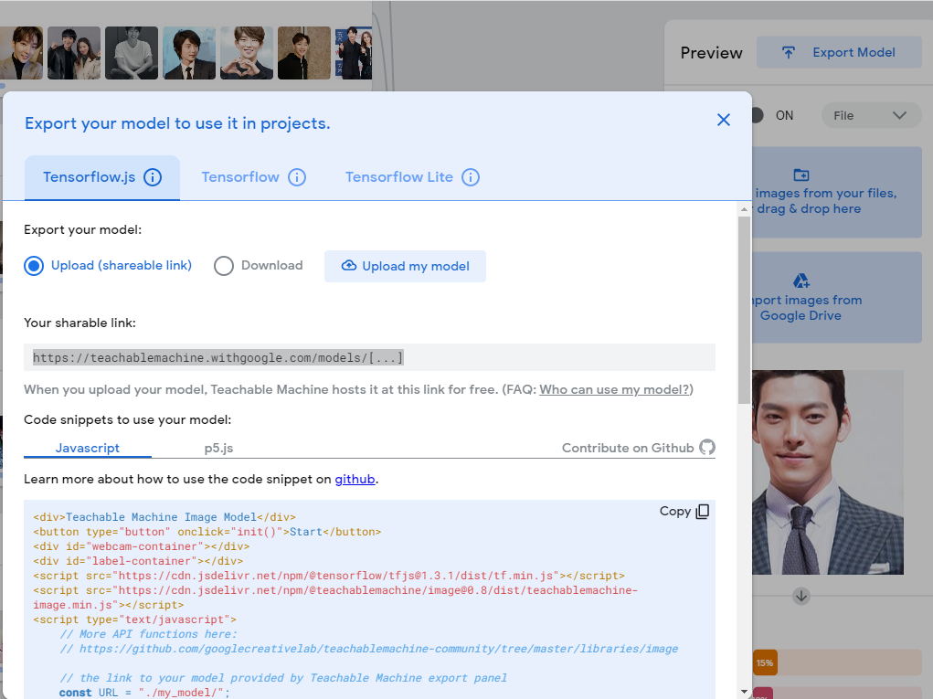Click the heart-hands pose sample thumbnail
933x699 pixels.
(x=247, y=53)
